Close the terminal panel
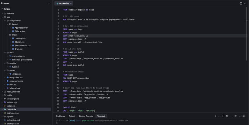Viewport: 249px width, 125px height. [244, 116]
